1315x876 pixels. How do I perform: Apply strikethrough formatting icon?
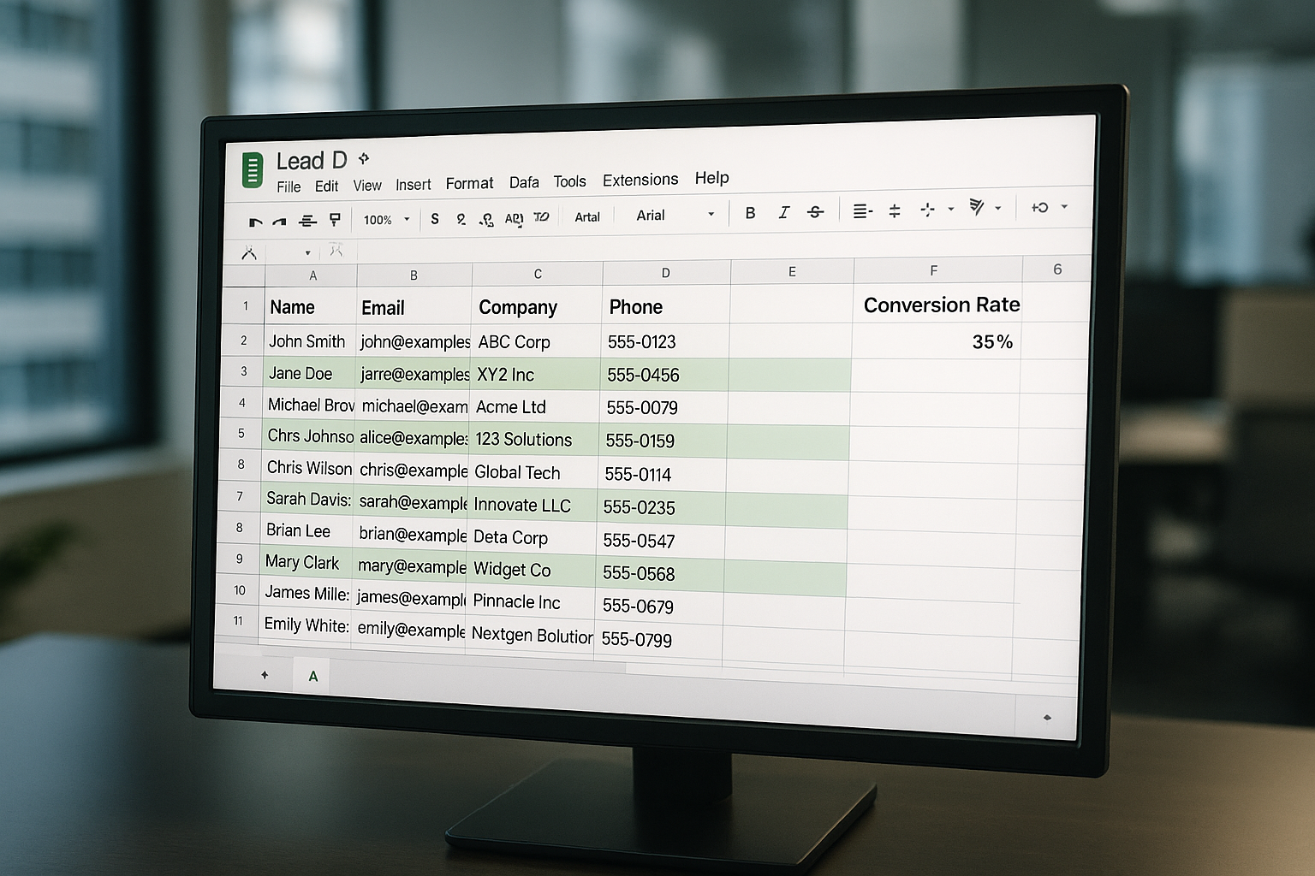pyautogui.click(x=816, y=212)
